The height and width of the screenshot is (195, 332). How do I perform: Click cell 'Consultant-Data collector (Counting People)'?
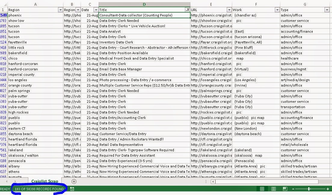[x=144, y=15]
